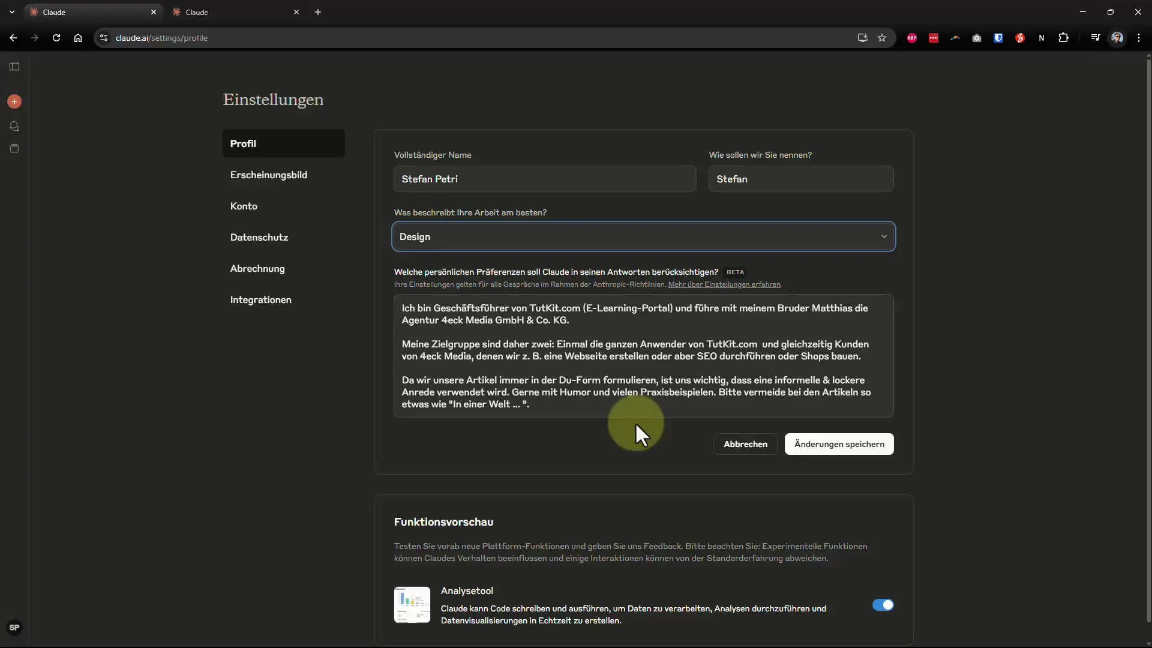This screenshot has height=648, width=1152.
Task: Open the N extension icon
Action: tap(1041, 38)
